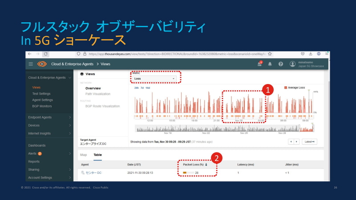Bookmark page with the star icon
This screenshot has height=200, width=356.
[270, 54]
